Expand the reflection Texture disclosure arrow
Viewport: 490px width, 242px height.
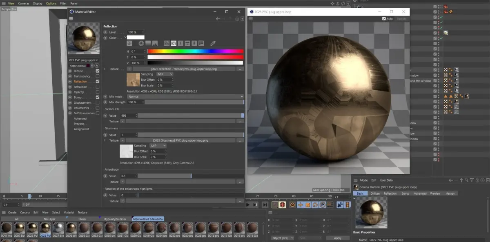(105, 69)
